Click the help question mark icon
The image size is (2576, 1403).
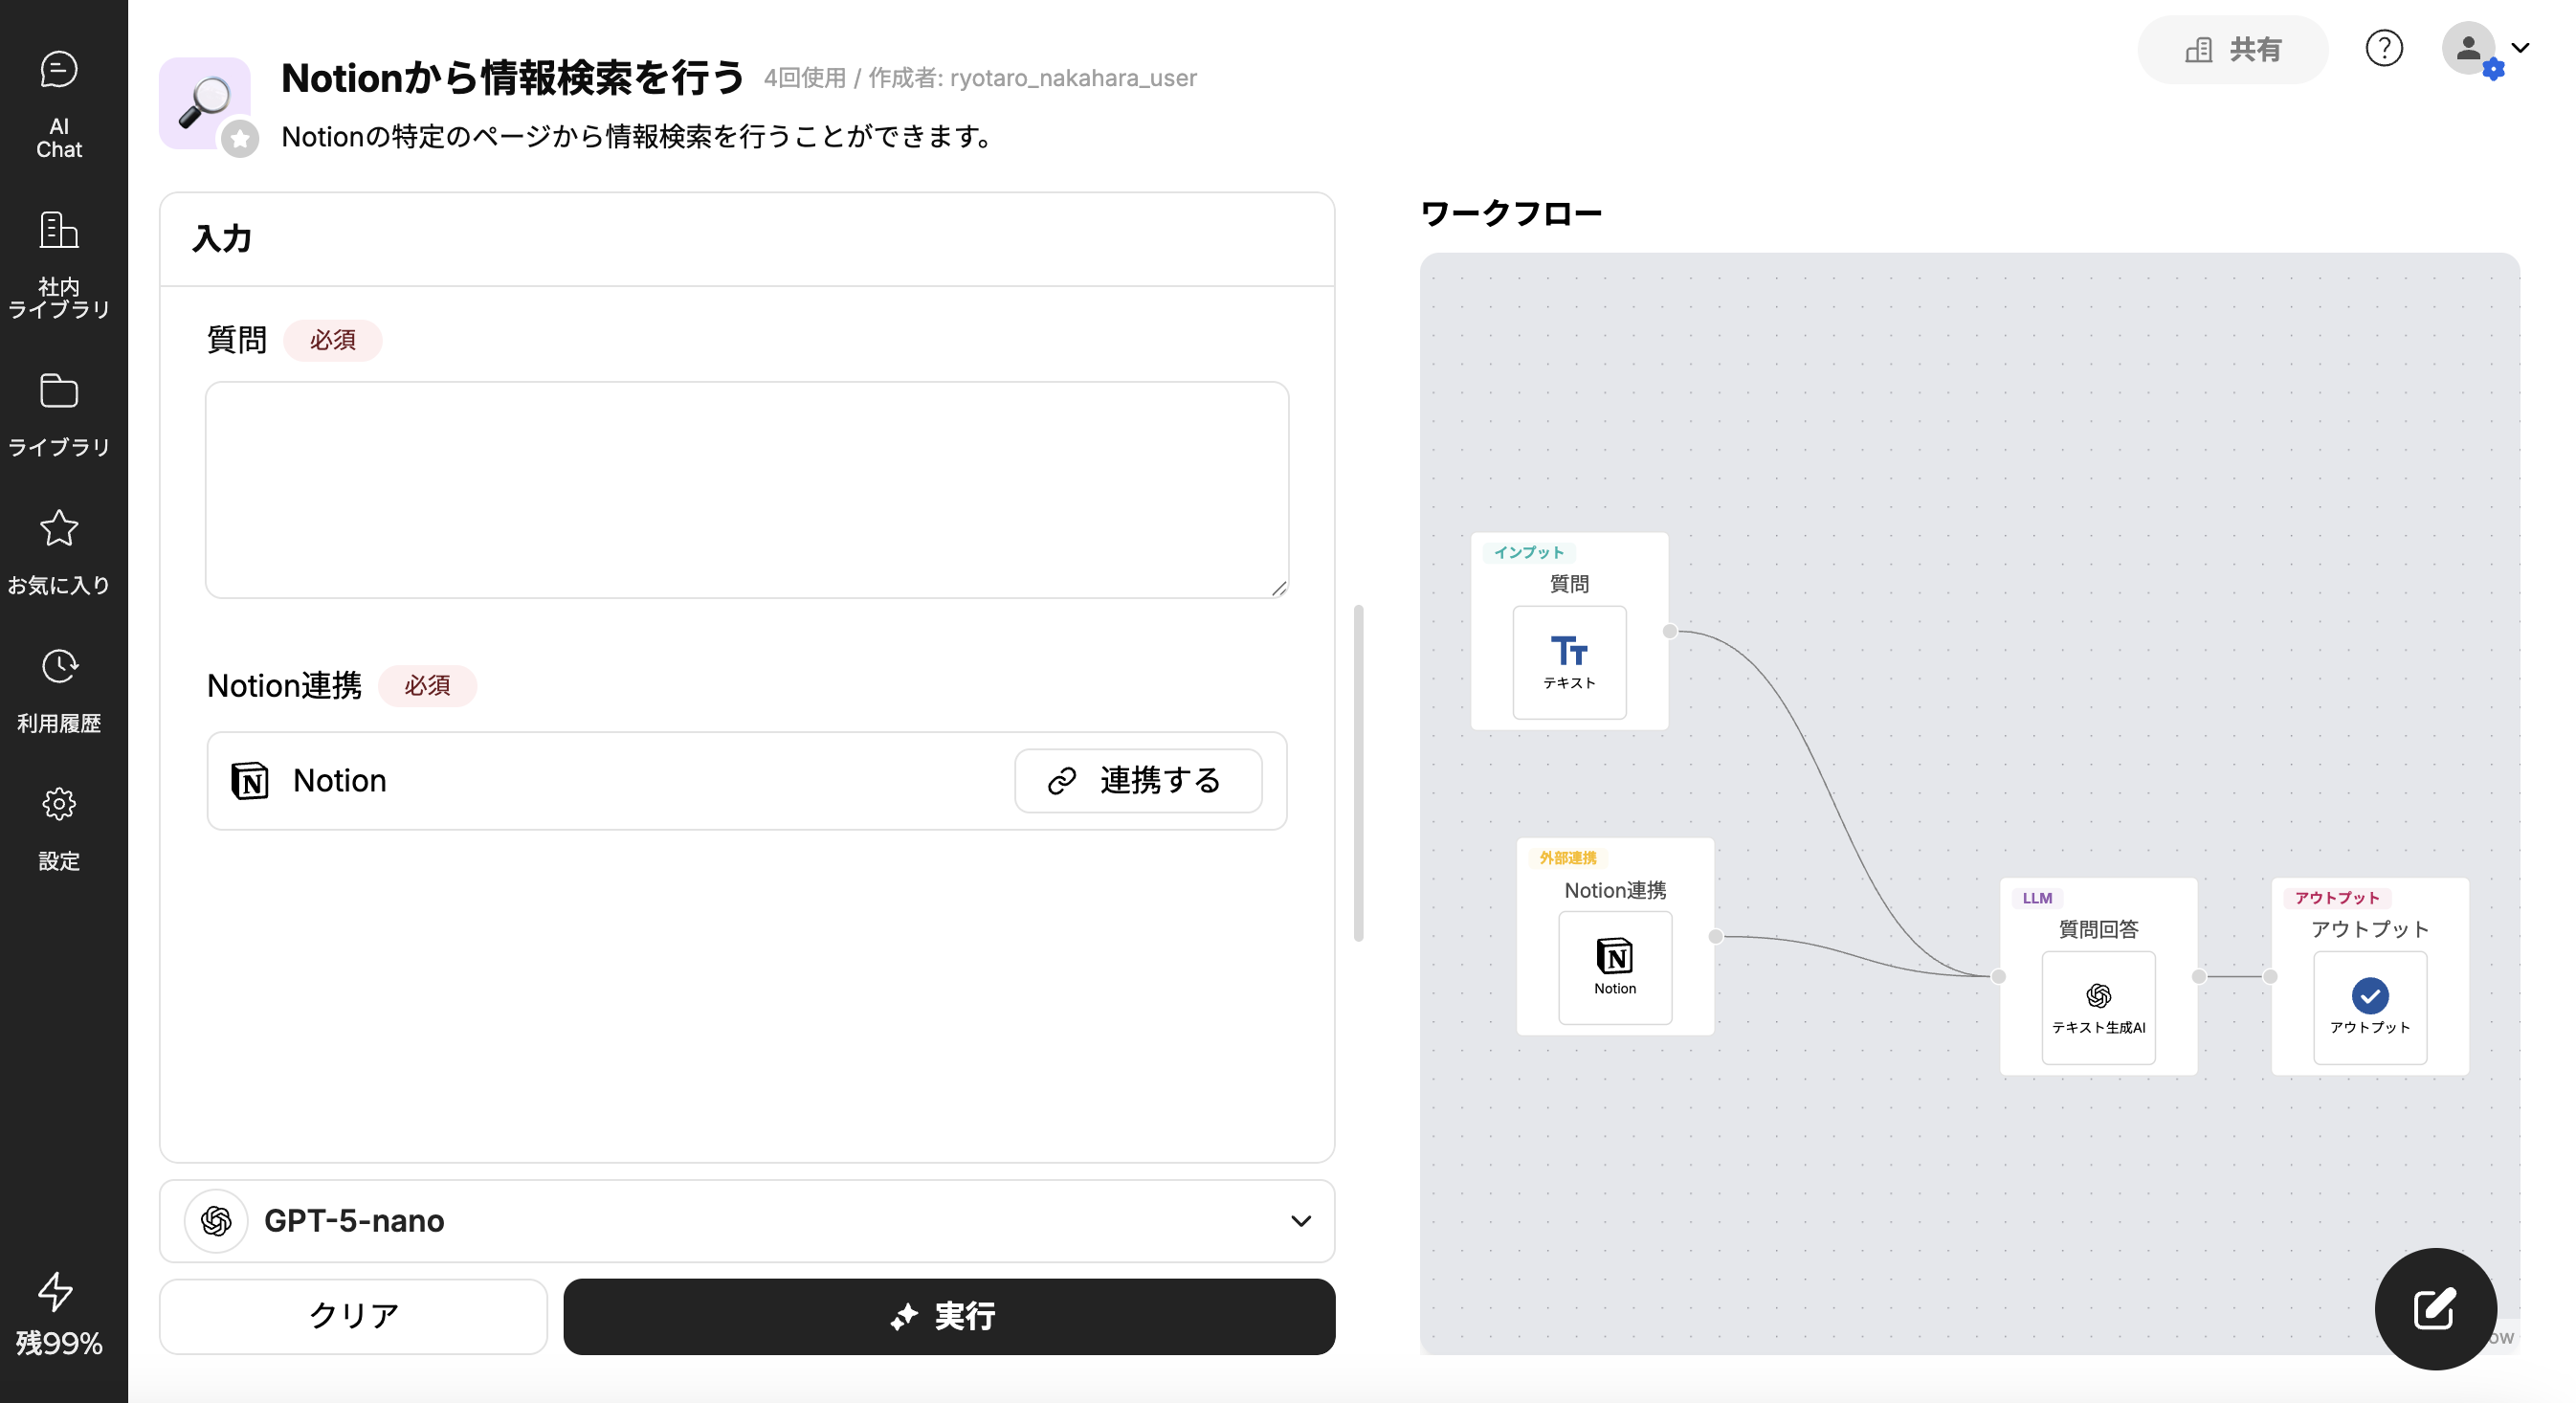2383,48
